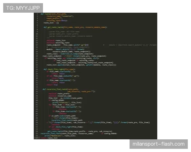The height and width of the screenshot is (152, 191).
Task: Click line number 7 in the gutter
Action: [37, 27]
